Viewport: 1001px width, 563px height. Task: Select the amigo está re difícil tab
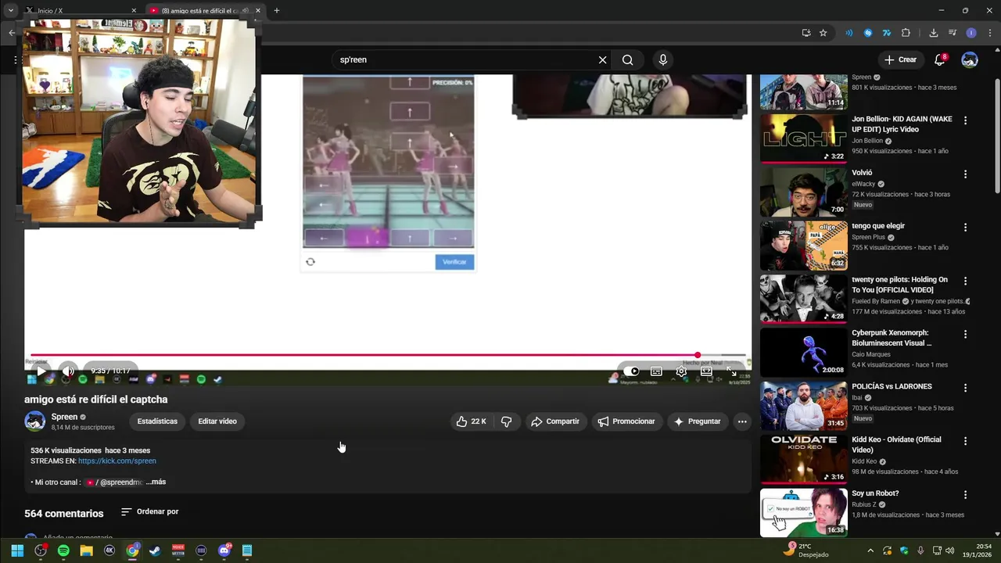pos(204,10)
